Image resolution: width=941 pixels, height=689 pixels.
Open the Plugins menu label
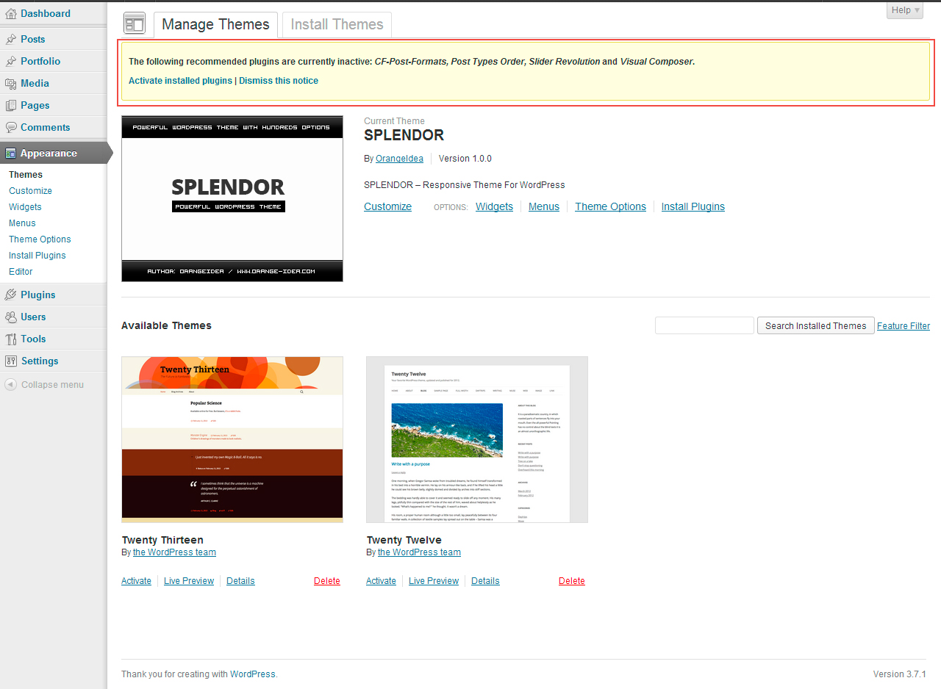(38, 295)
